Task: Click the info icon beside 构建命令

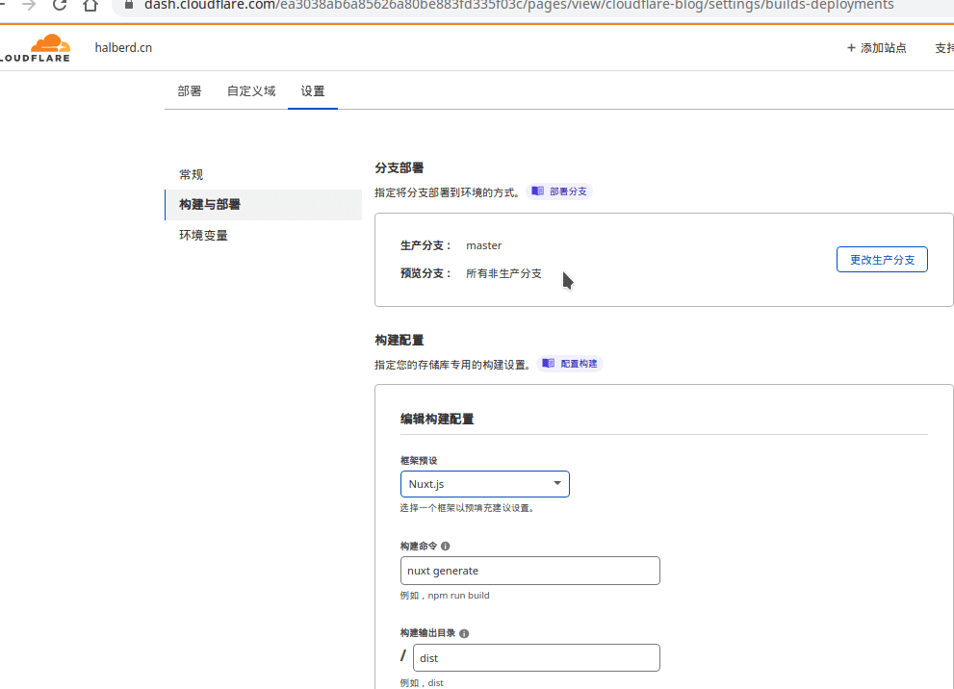Action: (x=445, y=546)
